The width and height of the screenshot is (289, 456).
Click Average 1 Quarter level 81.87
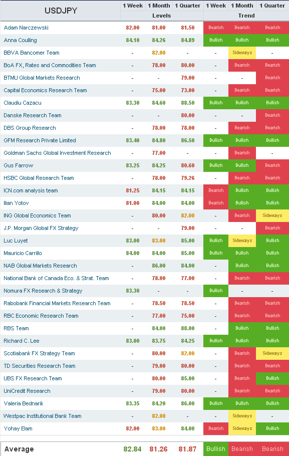click(187, 449)
